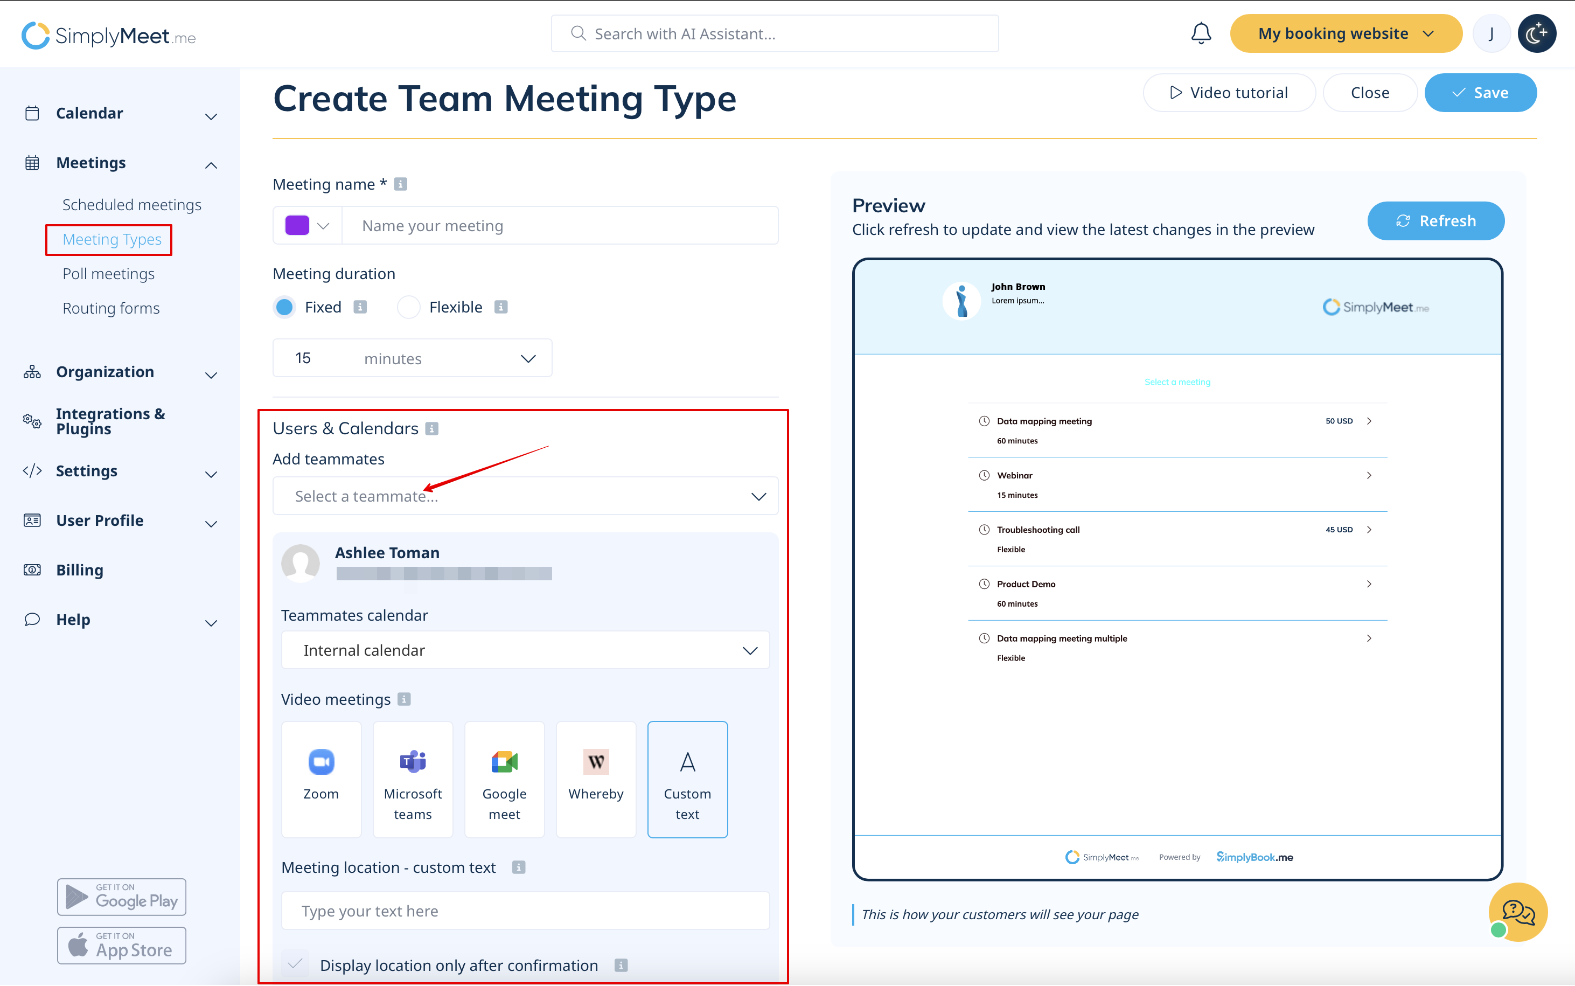Pick Google Meet video option
This screenshot has width=1575, height=986.
click(x=504, y=779)
